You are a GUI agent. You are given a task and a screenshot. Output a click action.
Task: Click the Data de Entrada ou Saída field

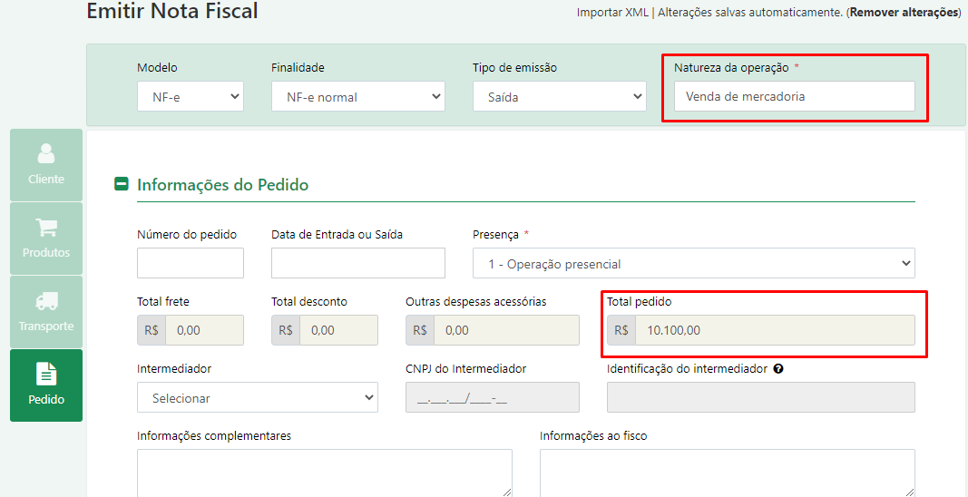[x=358, y=264]
